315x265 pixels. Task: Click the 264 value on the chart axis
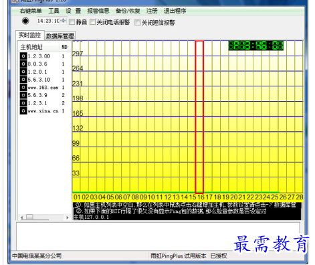coord(78,68)
